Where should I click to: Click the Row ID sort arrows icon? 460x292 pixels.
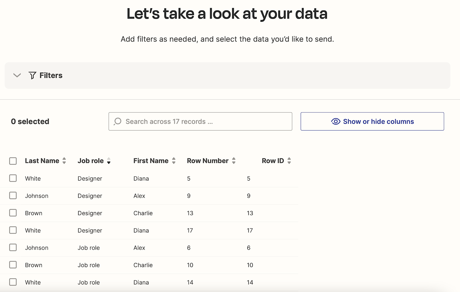289,161
